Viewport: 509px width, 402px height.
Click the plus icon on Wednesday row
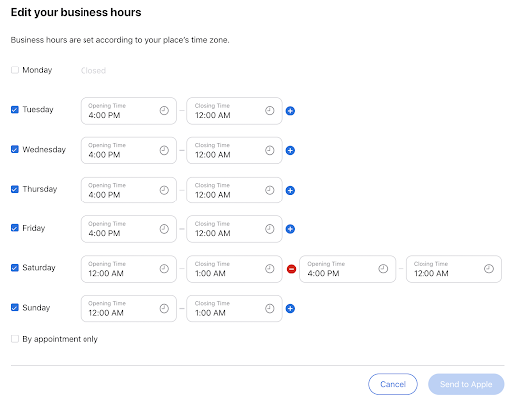point(290,151)
